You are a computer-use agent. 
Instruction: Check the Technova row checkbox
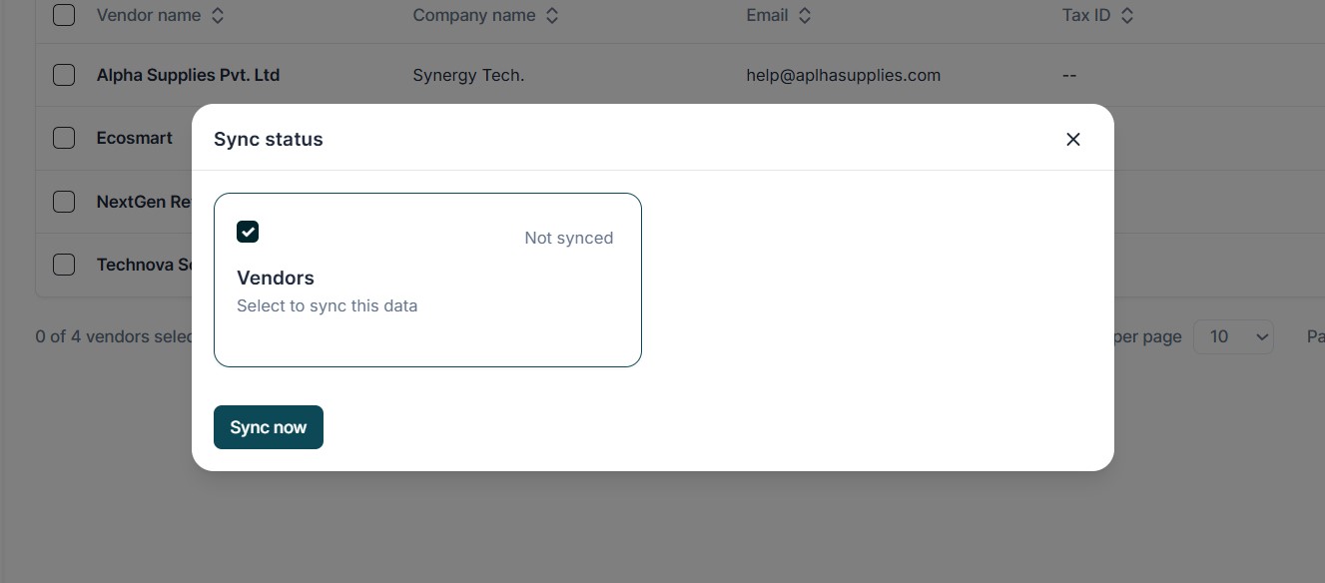pyautogui.click(x=64, y=265)
